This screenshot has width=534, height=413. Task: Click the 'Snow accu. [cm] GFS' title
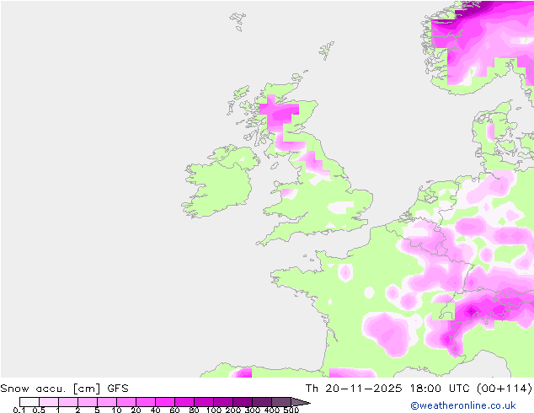64,389
